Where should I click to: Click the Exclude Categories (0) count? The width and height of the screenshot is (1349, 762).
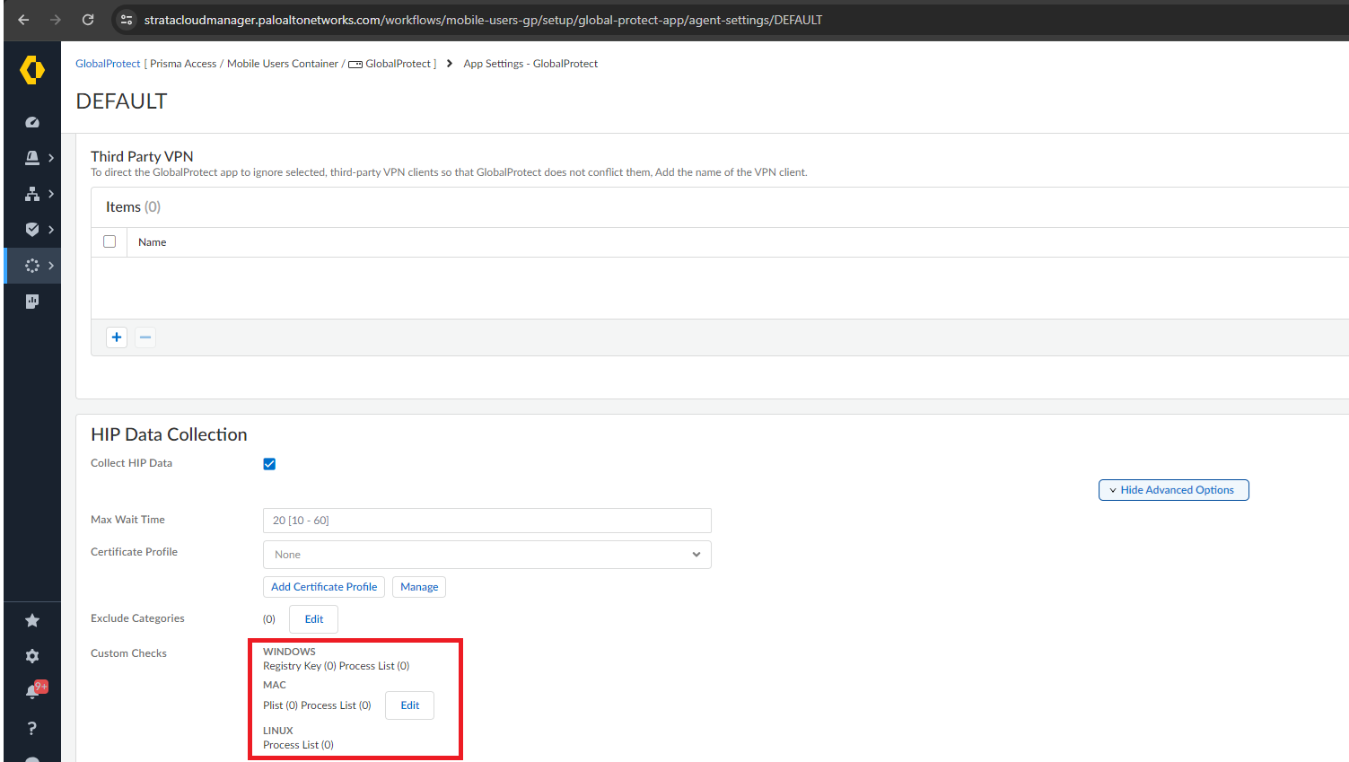269,619
